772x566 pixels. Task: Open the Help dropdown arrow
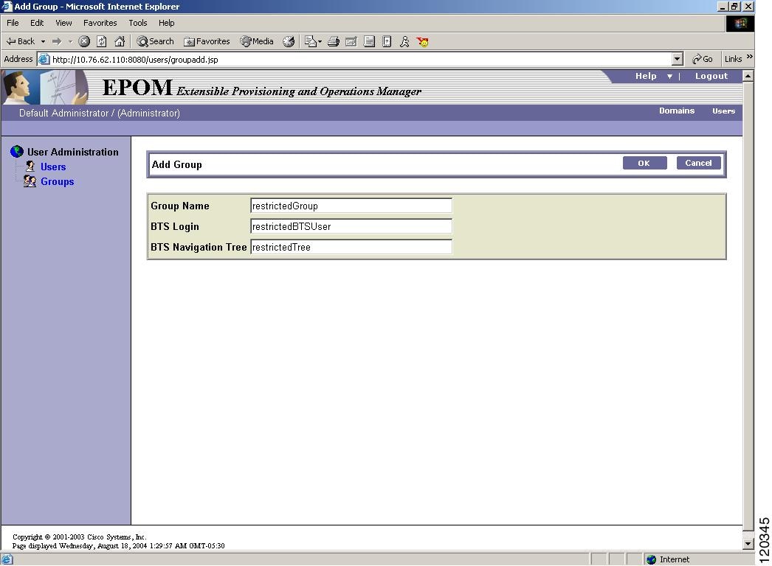pyautogui.click(x=669, y=76)
